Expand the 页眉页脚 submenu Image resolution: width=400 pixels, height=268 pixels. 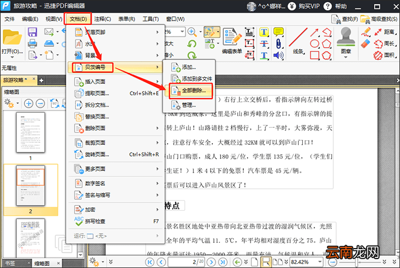tap(116, 32)
